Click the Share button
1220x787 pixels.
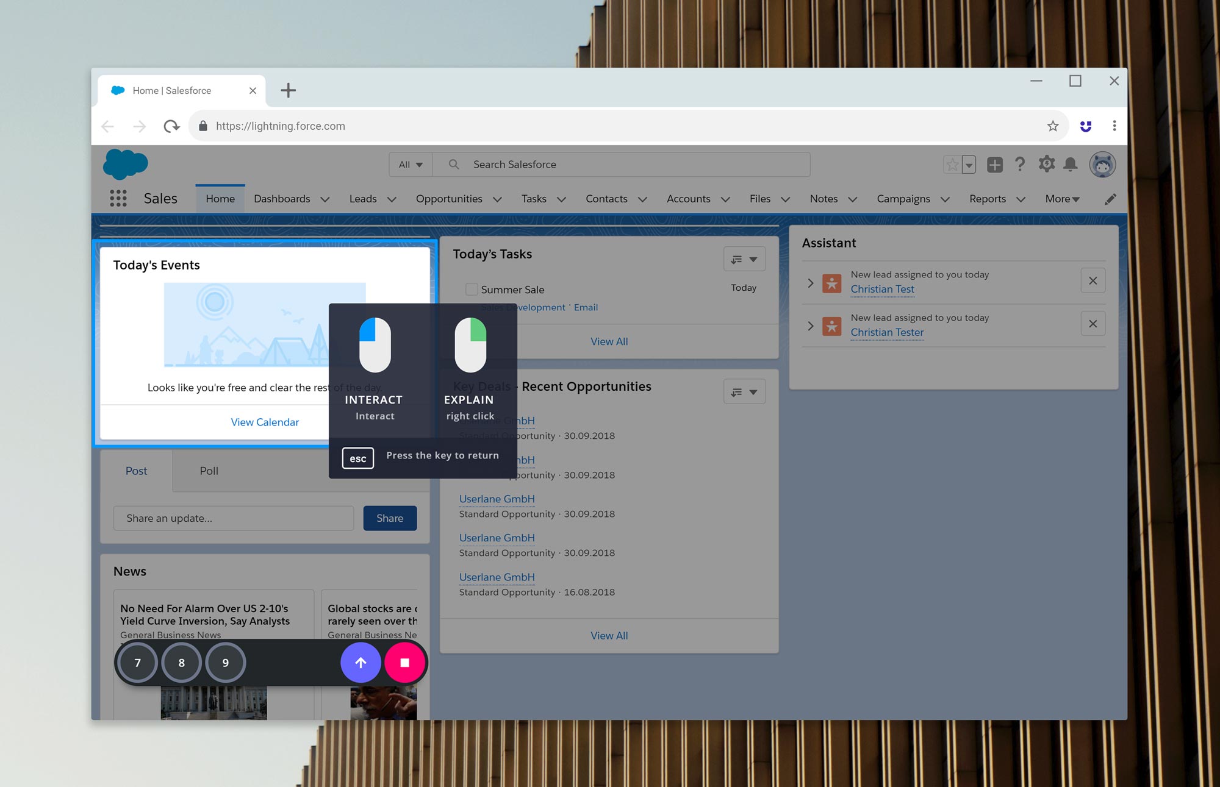pyautogui.click(x=390, y=518)
